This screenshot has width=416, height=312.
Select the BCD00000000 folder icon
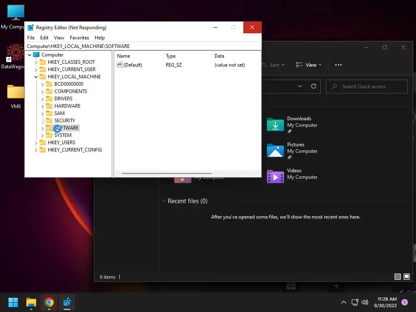click(x=49, y=84)
